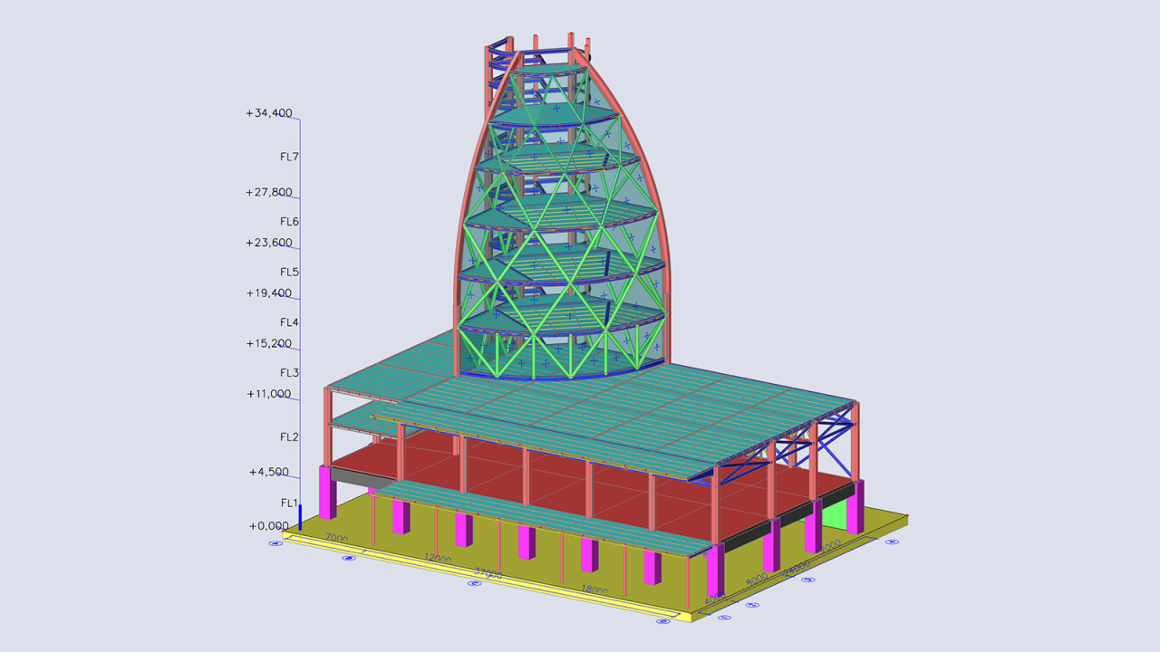Select the FL2 floor level label
Image resolution: width=1160 pixels, height=652 pixels.
[x=289, y=437]
